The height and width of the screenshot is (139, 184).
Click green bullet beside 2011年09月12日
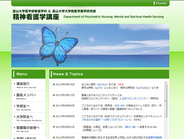[54, 95]
